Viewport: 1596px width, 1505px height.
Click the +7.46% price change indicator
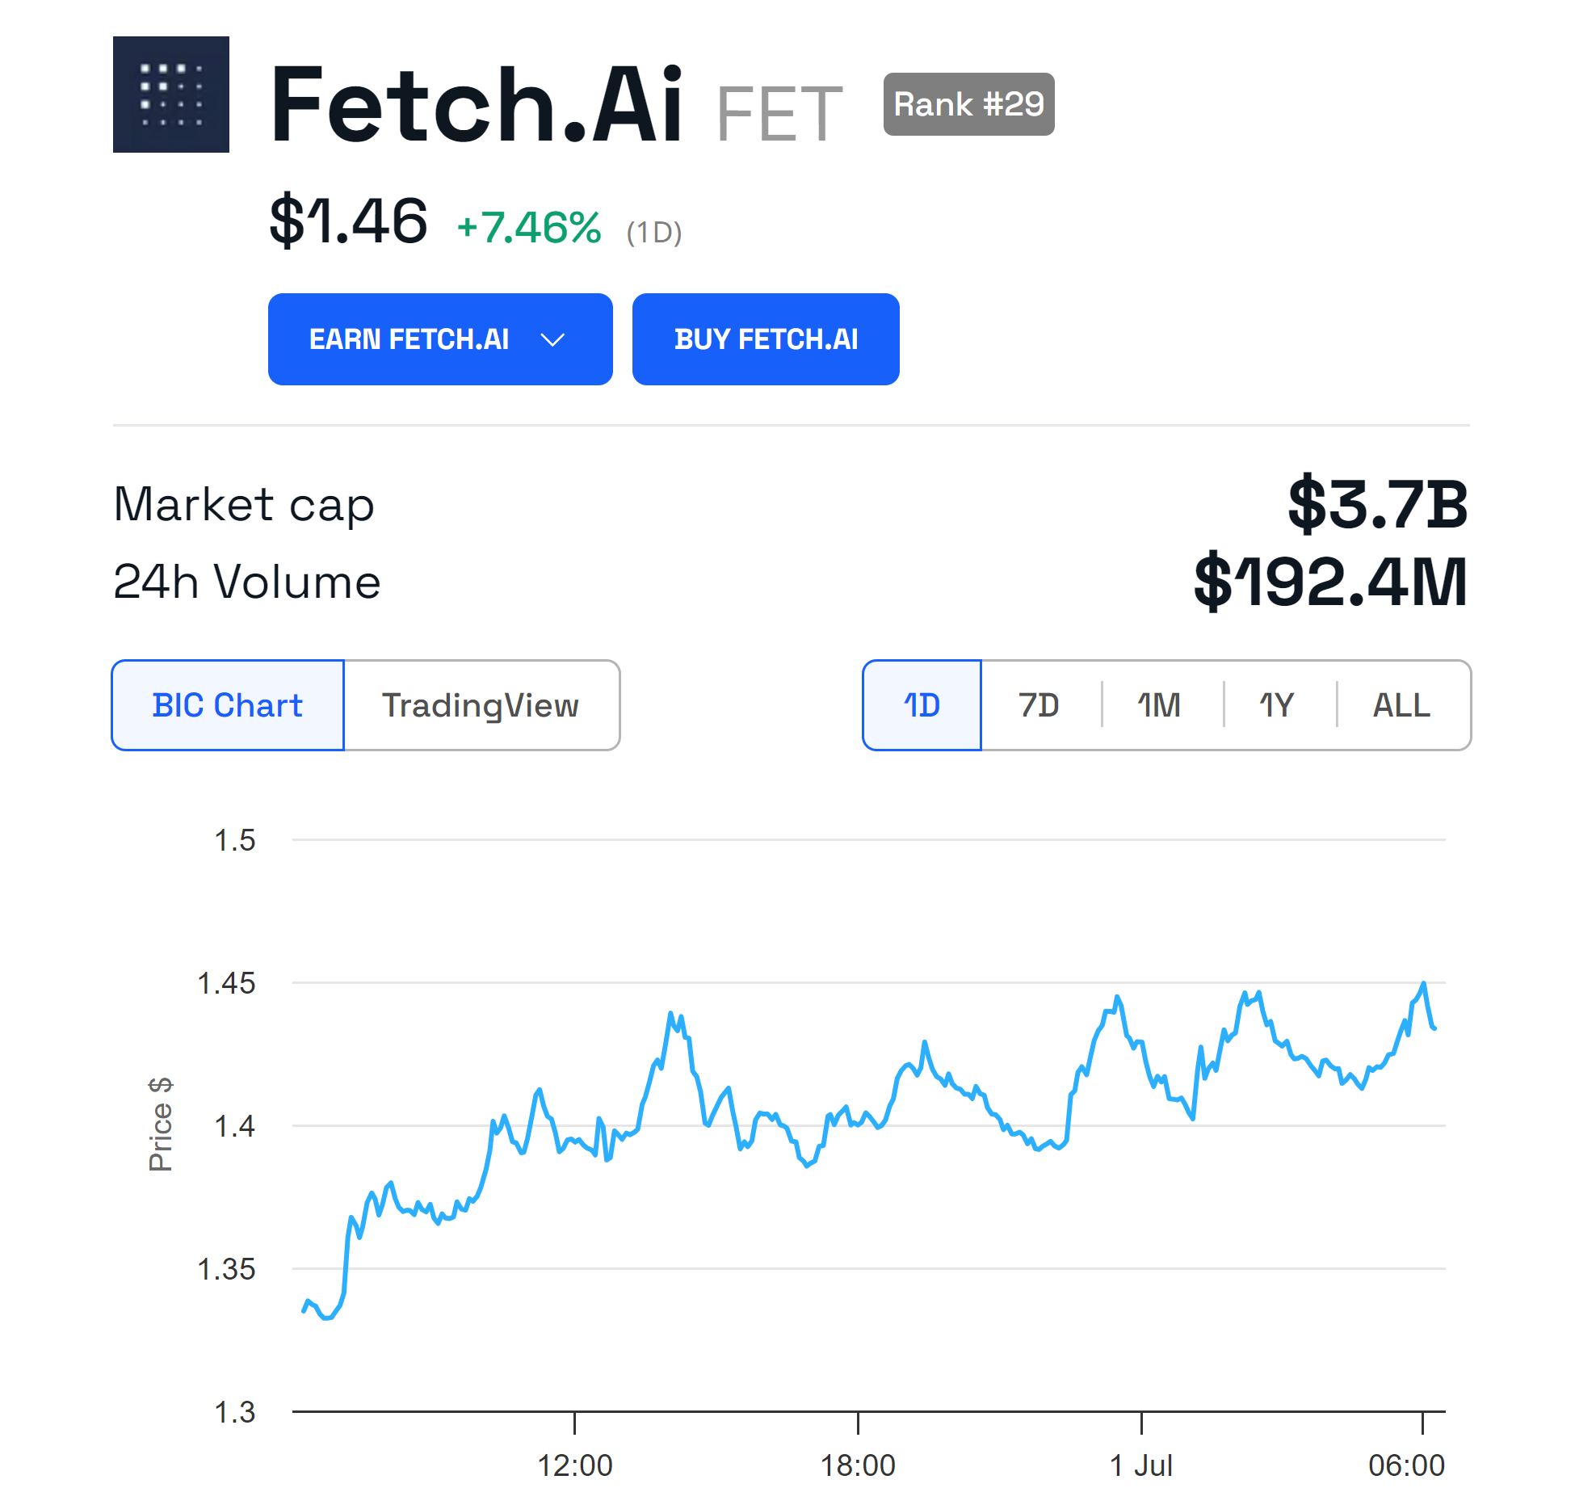coord(529,227)
